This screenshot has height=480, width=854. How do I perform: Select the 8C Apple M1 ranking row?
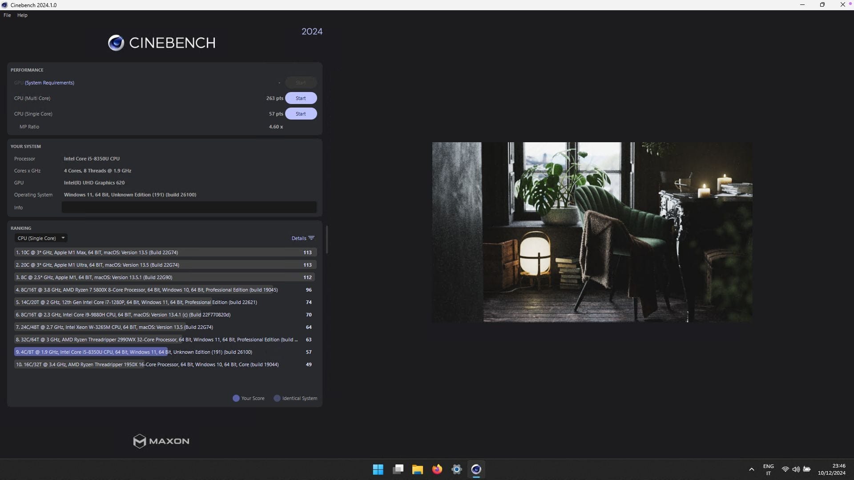[165, 277]
